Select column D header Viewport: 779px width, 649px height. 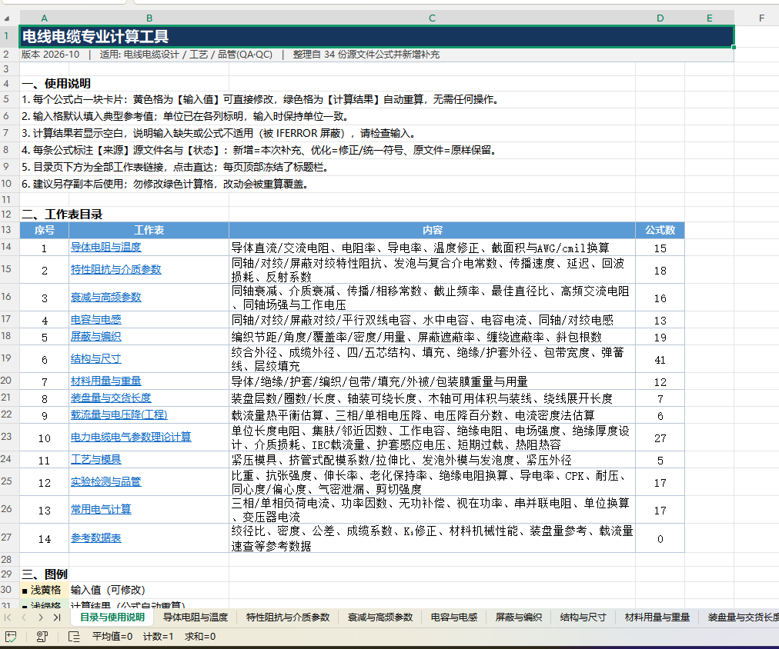point(660,18)
